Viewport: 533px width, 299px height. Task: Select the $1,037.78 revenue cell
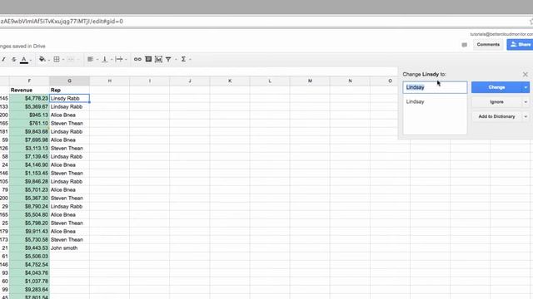pos(29,282)
